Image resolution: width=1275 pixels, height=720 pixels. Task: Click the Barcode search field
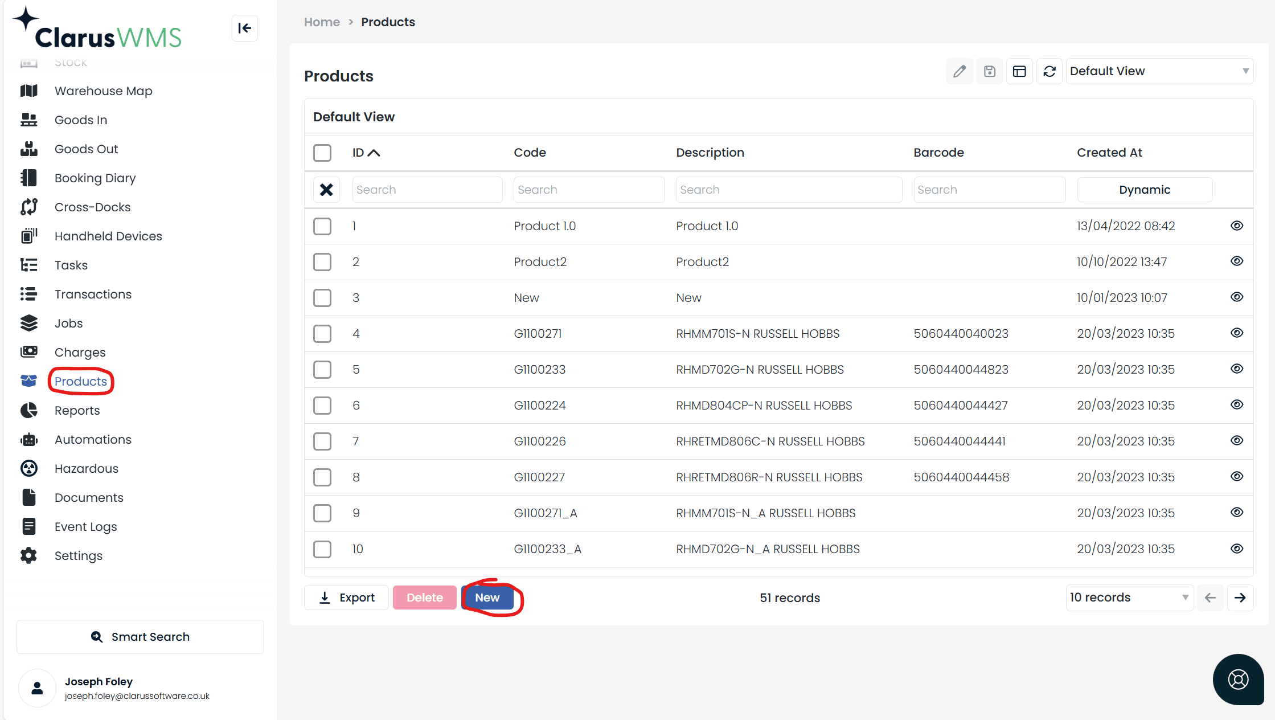989,190
